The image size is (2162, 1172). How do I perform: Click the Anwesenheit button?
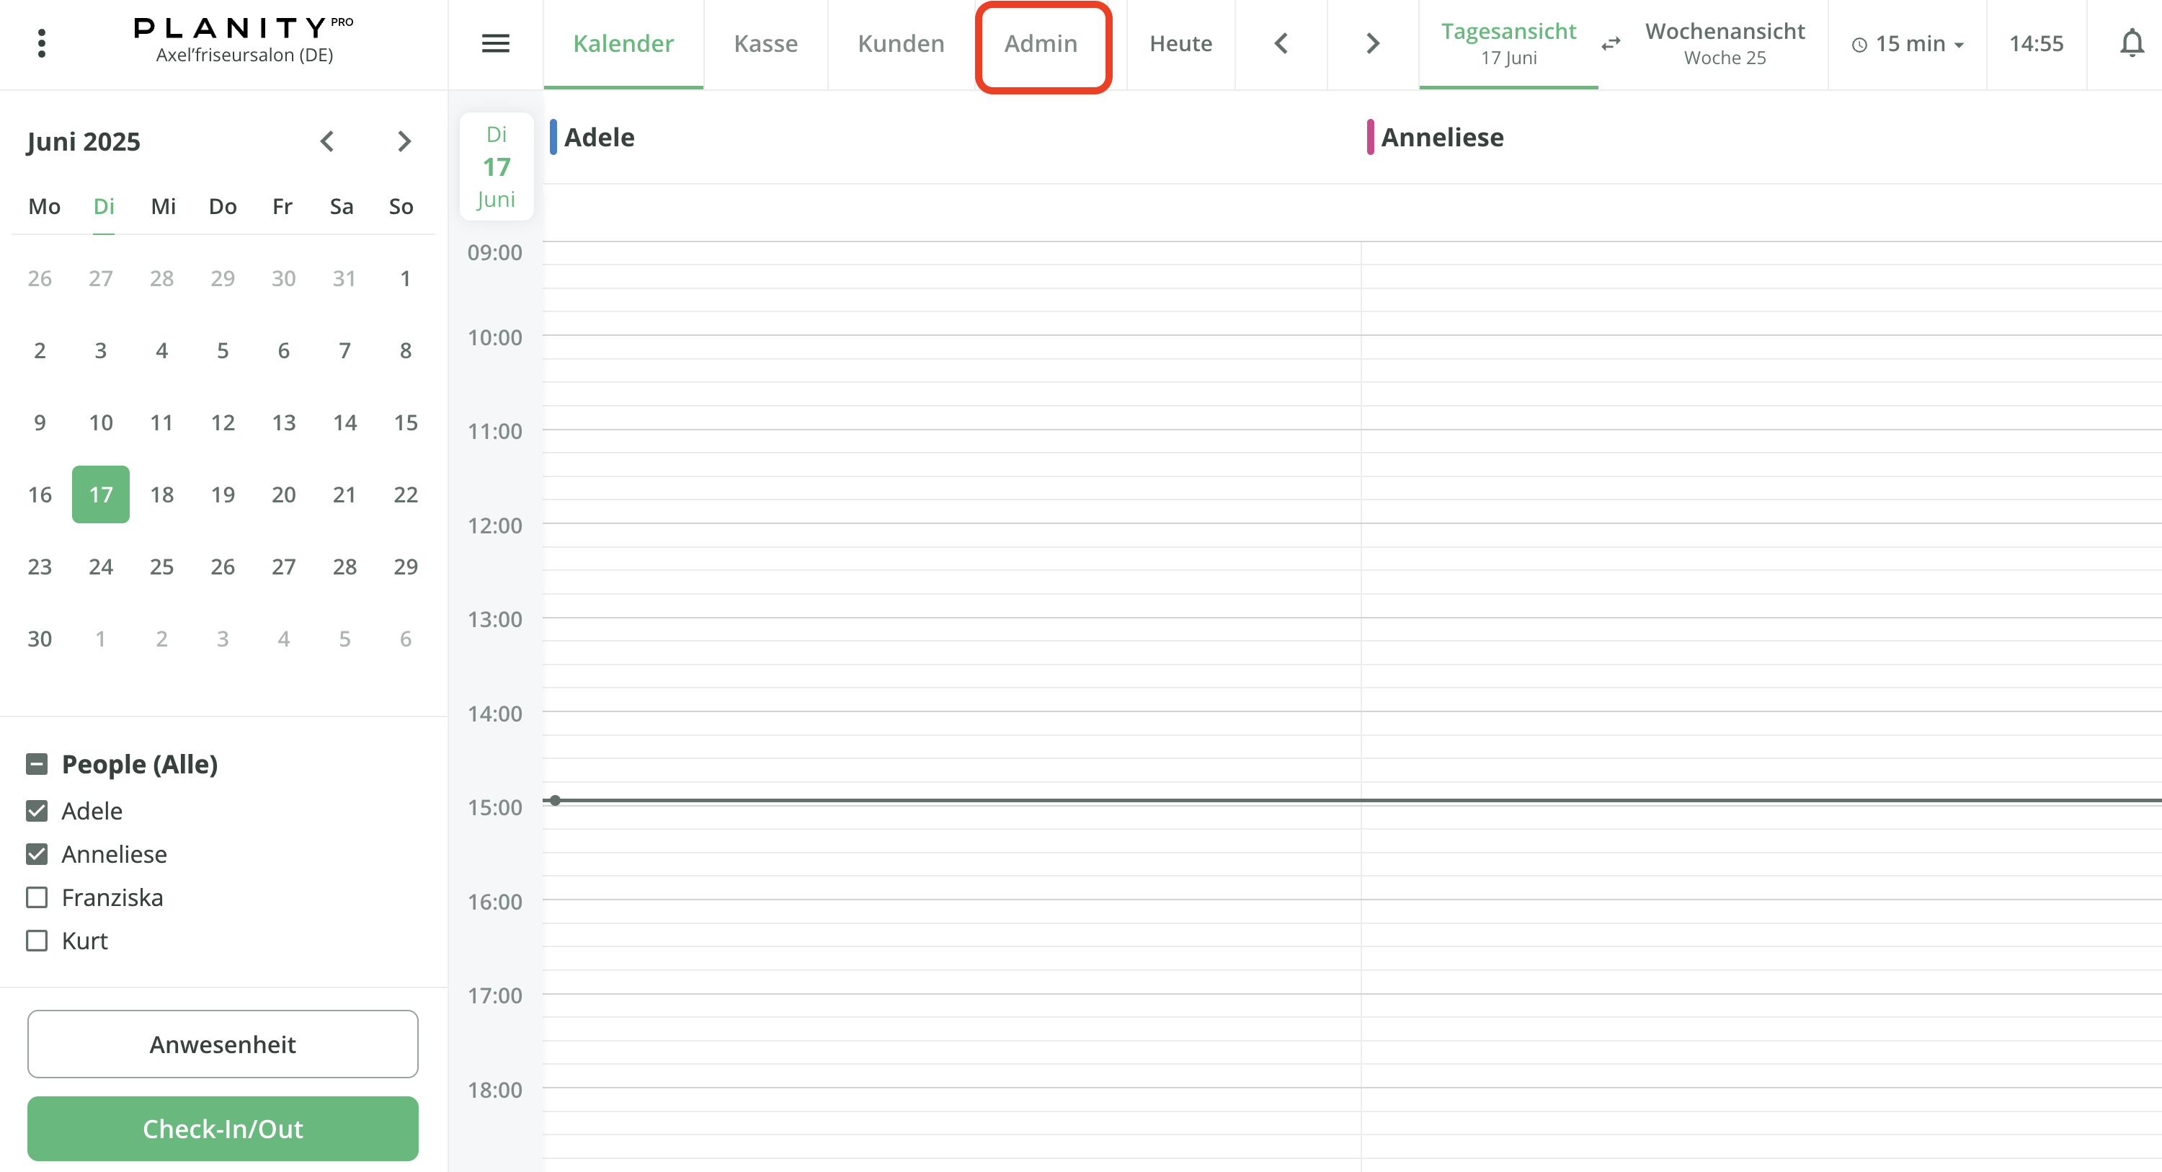tap(223, 1044)
